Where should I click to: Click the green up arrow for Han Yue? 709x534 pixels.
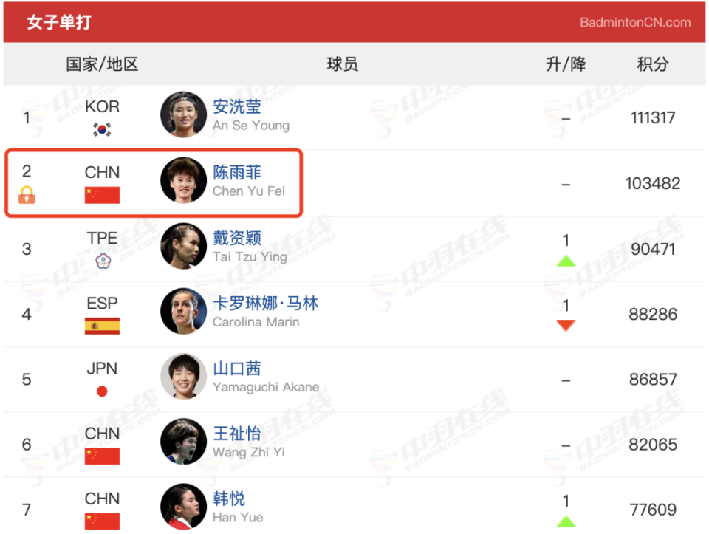[x=566, y=521]
